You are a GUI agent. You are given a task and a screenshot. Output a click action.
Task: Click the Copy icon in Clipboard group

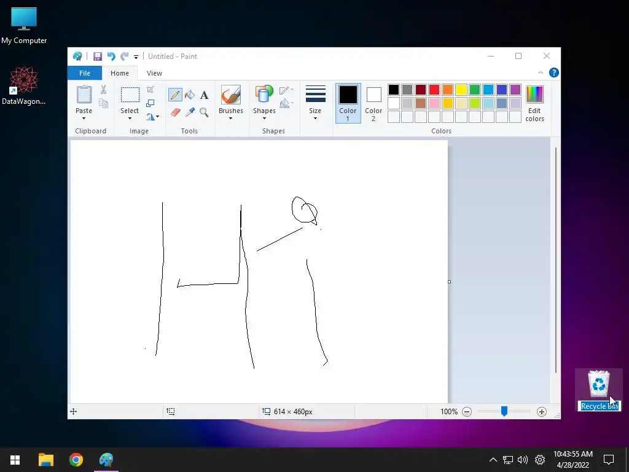(103, 103)
